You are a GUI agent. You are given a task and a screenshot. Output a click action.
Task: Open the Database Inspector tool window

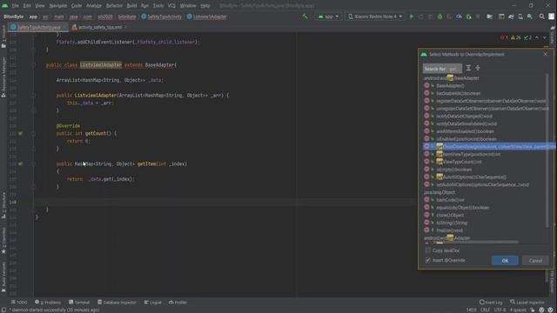pyautogui.click(x=117, y=303)
